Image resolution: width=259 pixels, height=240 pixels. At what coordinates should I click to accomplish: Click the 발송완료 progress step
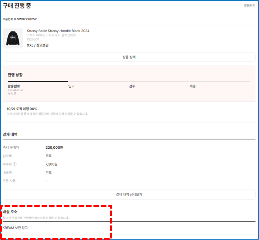tap(14, 86)
